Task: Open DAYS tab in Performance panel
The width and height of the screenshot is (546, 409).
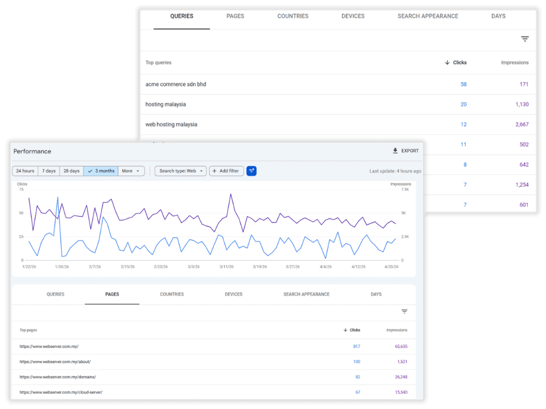Action: [376, 294]
